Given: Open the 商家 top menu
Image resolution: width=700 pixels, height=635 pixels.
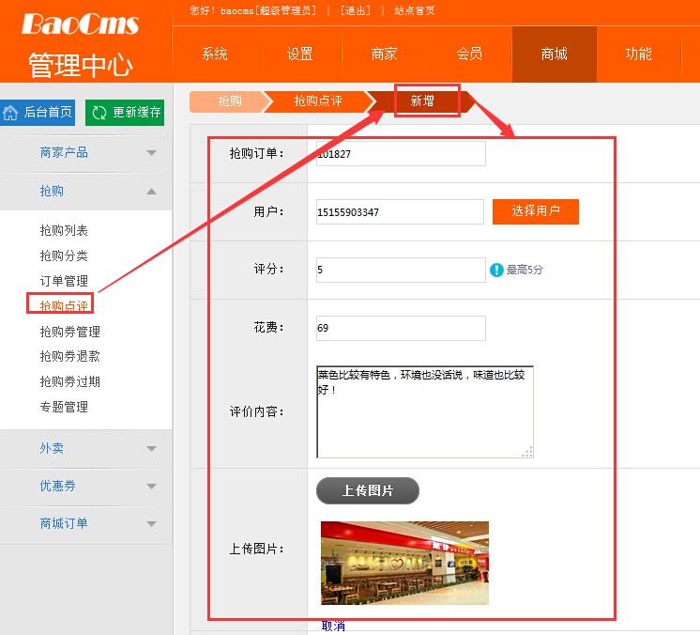Looking at the screenshot, I should pyautogui.click(x=384, y=54).
